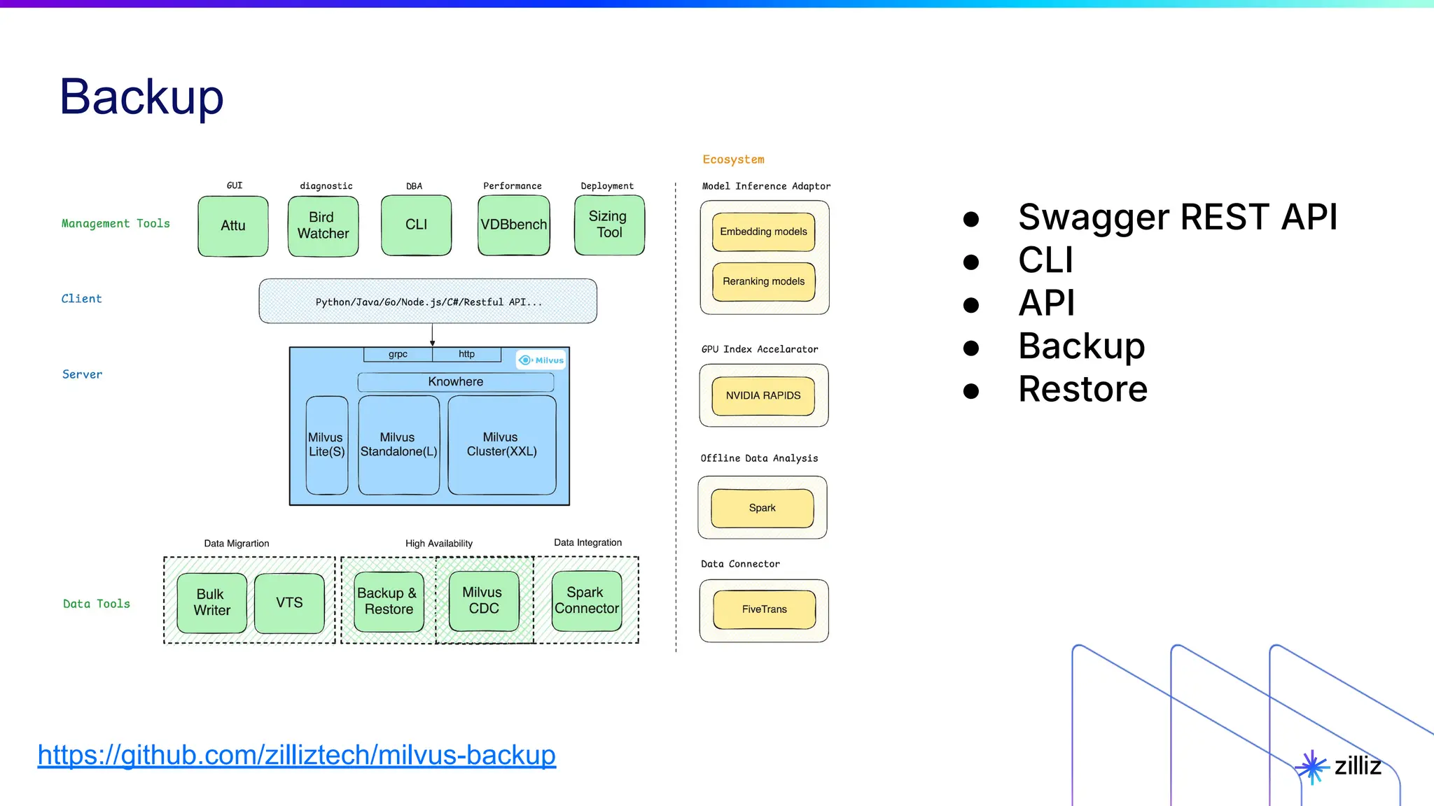Select the Bird Watcher diagnostic box

(x=323, y=226)
